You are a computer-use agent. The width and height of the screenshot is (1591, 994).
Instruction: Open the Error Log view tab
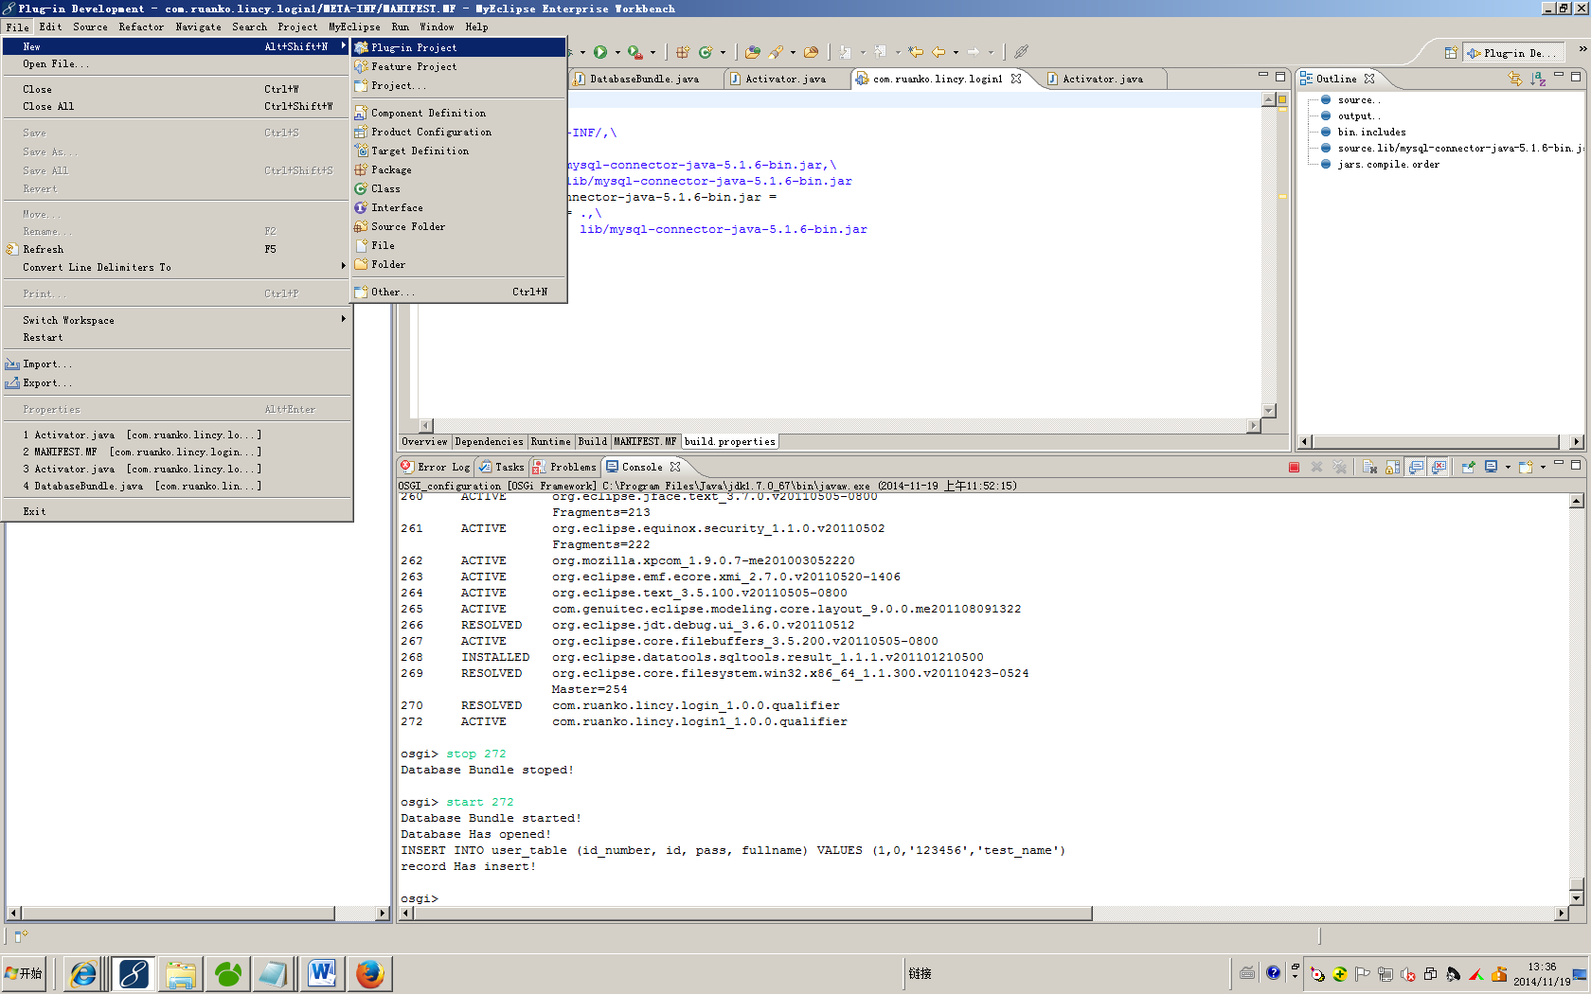(x=436, y=467)
